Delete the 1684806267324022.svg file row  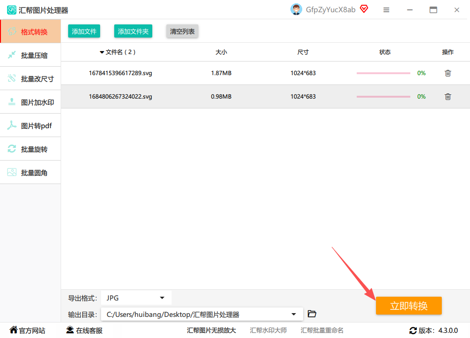(x=447, y=96)
